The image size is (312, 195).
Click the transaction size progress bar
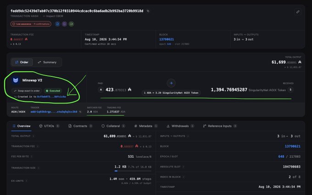[x=133, y=171]
